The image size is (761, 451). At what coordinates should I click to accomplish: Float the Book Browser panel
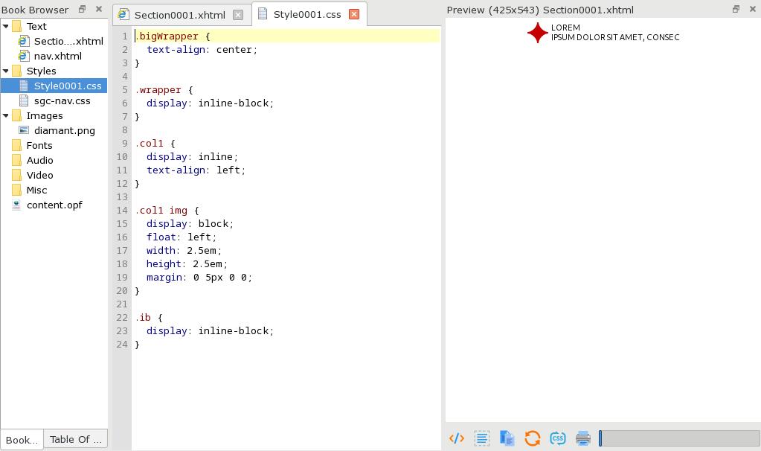[x=82, y=9]
